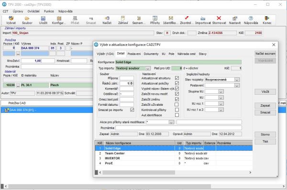Toggle Aktualizovat strukturu checkbox
Viewport: 287px width, 190px height.
177,78
